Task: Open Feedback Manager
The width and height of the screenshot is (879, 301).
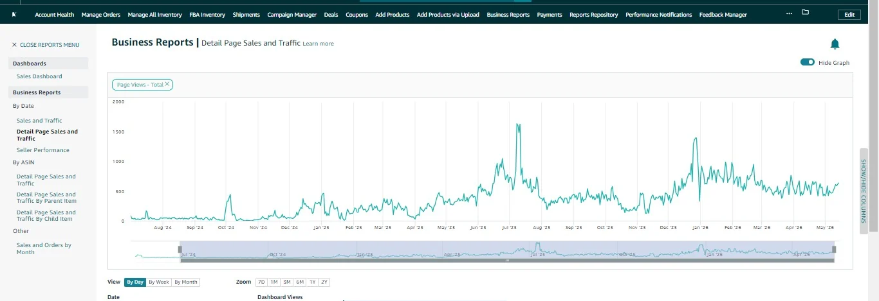Action: click(x=723, y=15)
